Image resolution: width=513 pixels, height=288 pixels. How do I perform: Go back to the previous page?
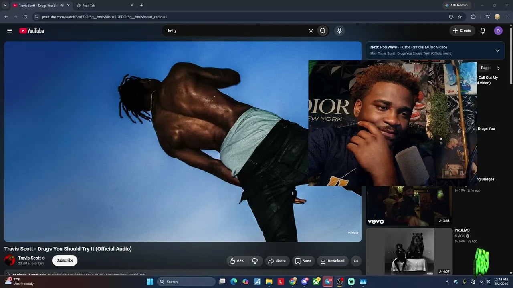6,17
